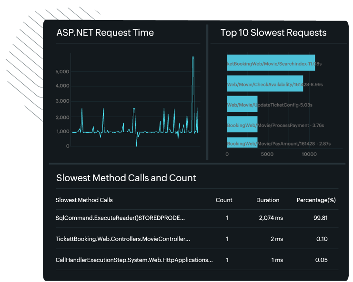Viewport: 353px width, 282px height.
Task: Select the SqlCommand.ExecuteReader()STOREDPRODE... row
Action: click(x=197, y=218)
